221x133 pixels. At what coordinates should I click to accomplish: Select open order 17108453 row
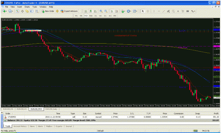(x=112, y=117)
